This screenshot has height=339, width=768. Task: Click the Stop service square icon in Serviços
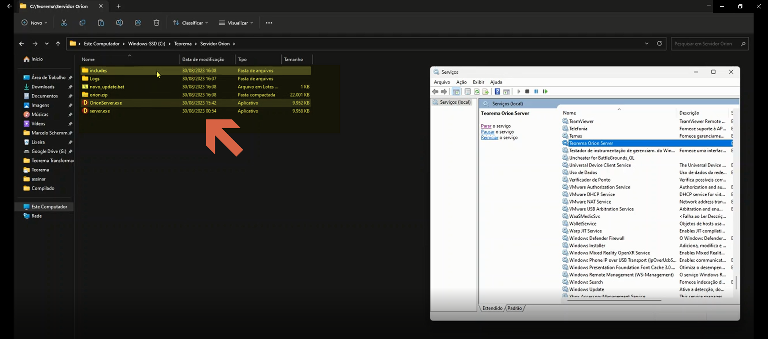point(527,91)
